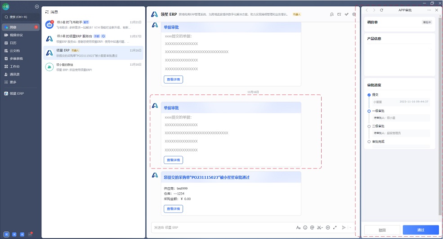
Task: Open chat 领小星 的领星ERP 服务台
Action: pyautogui.click(x=93, y=39)
